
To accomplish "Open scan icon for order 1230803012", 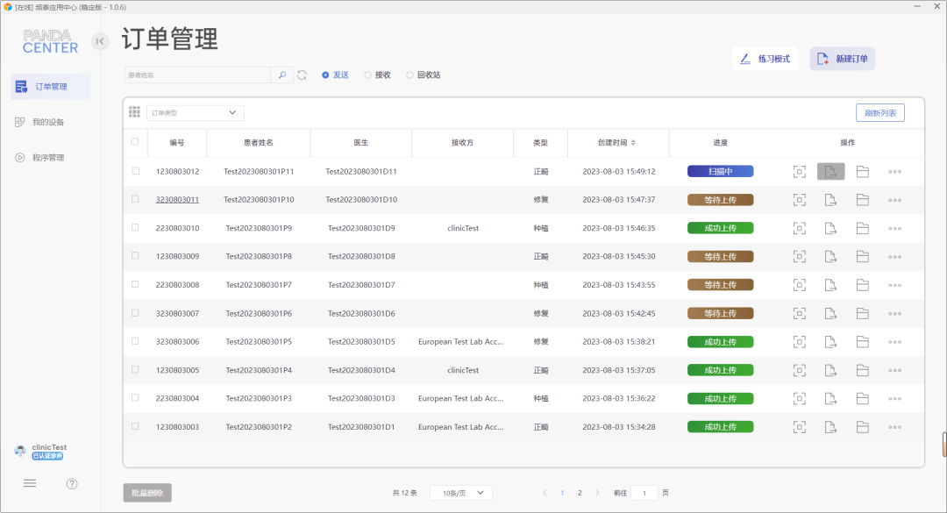I will [x=799, y=172].
